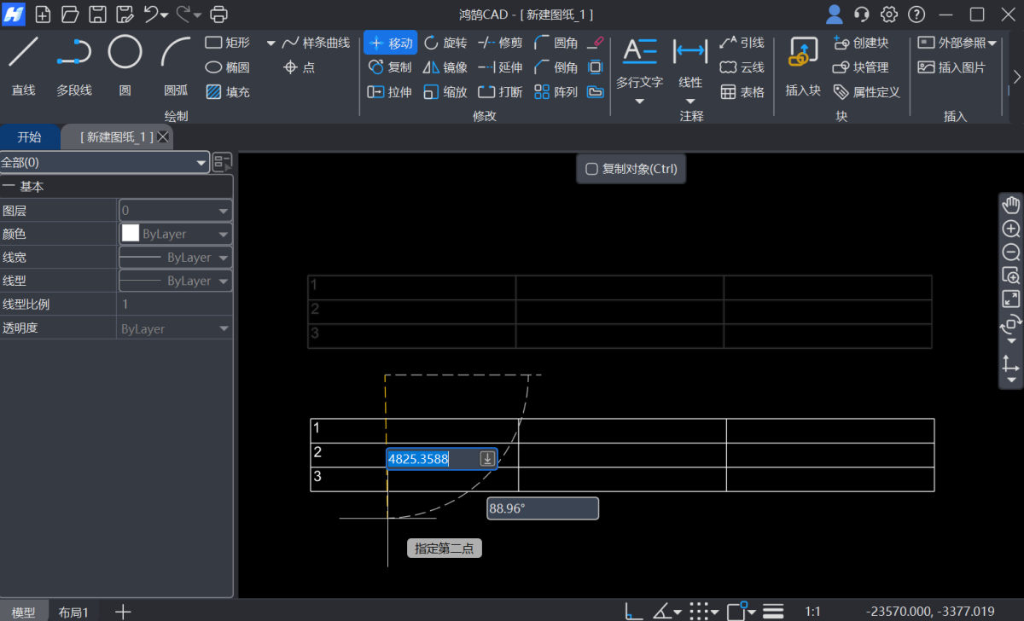Toggle object snap in status bar
This screenshot has height=621, width=1024.
[736, 611]
